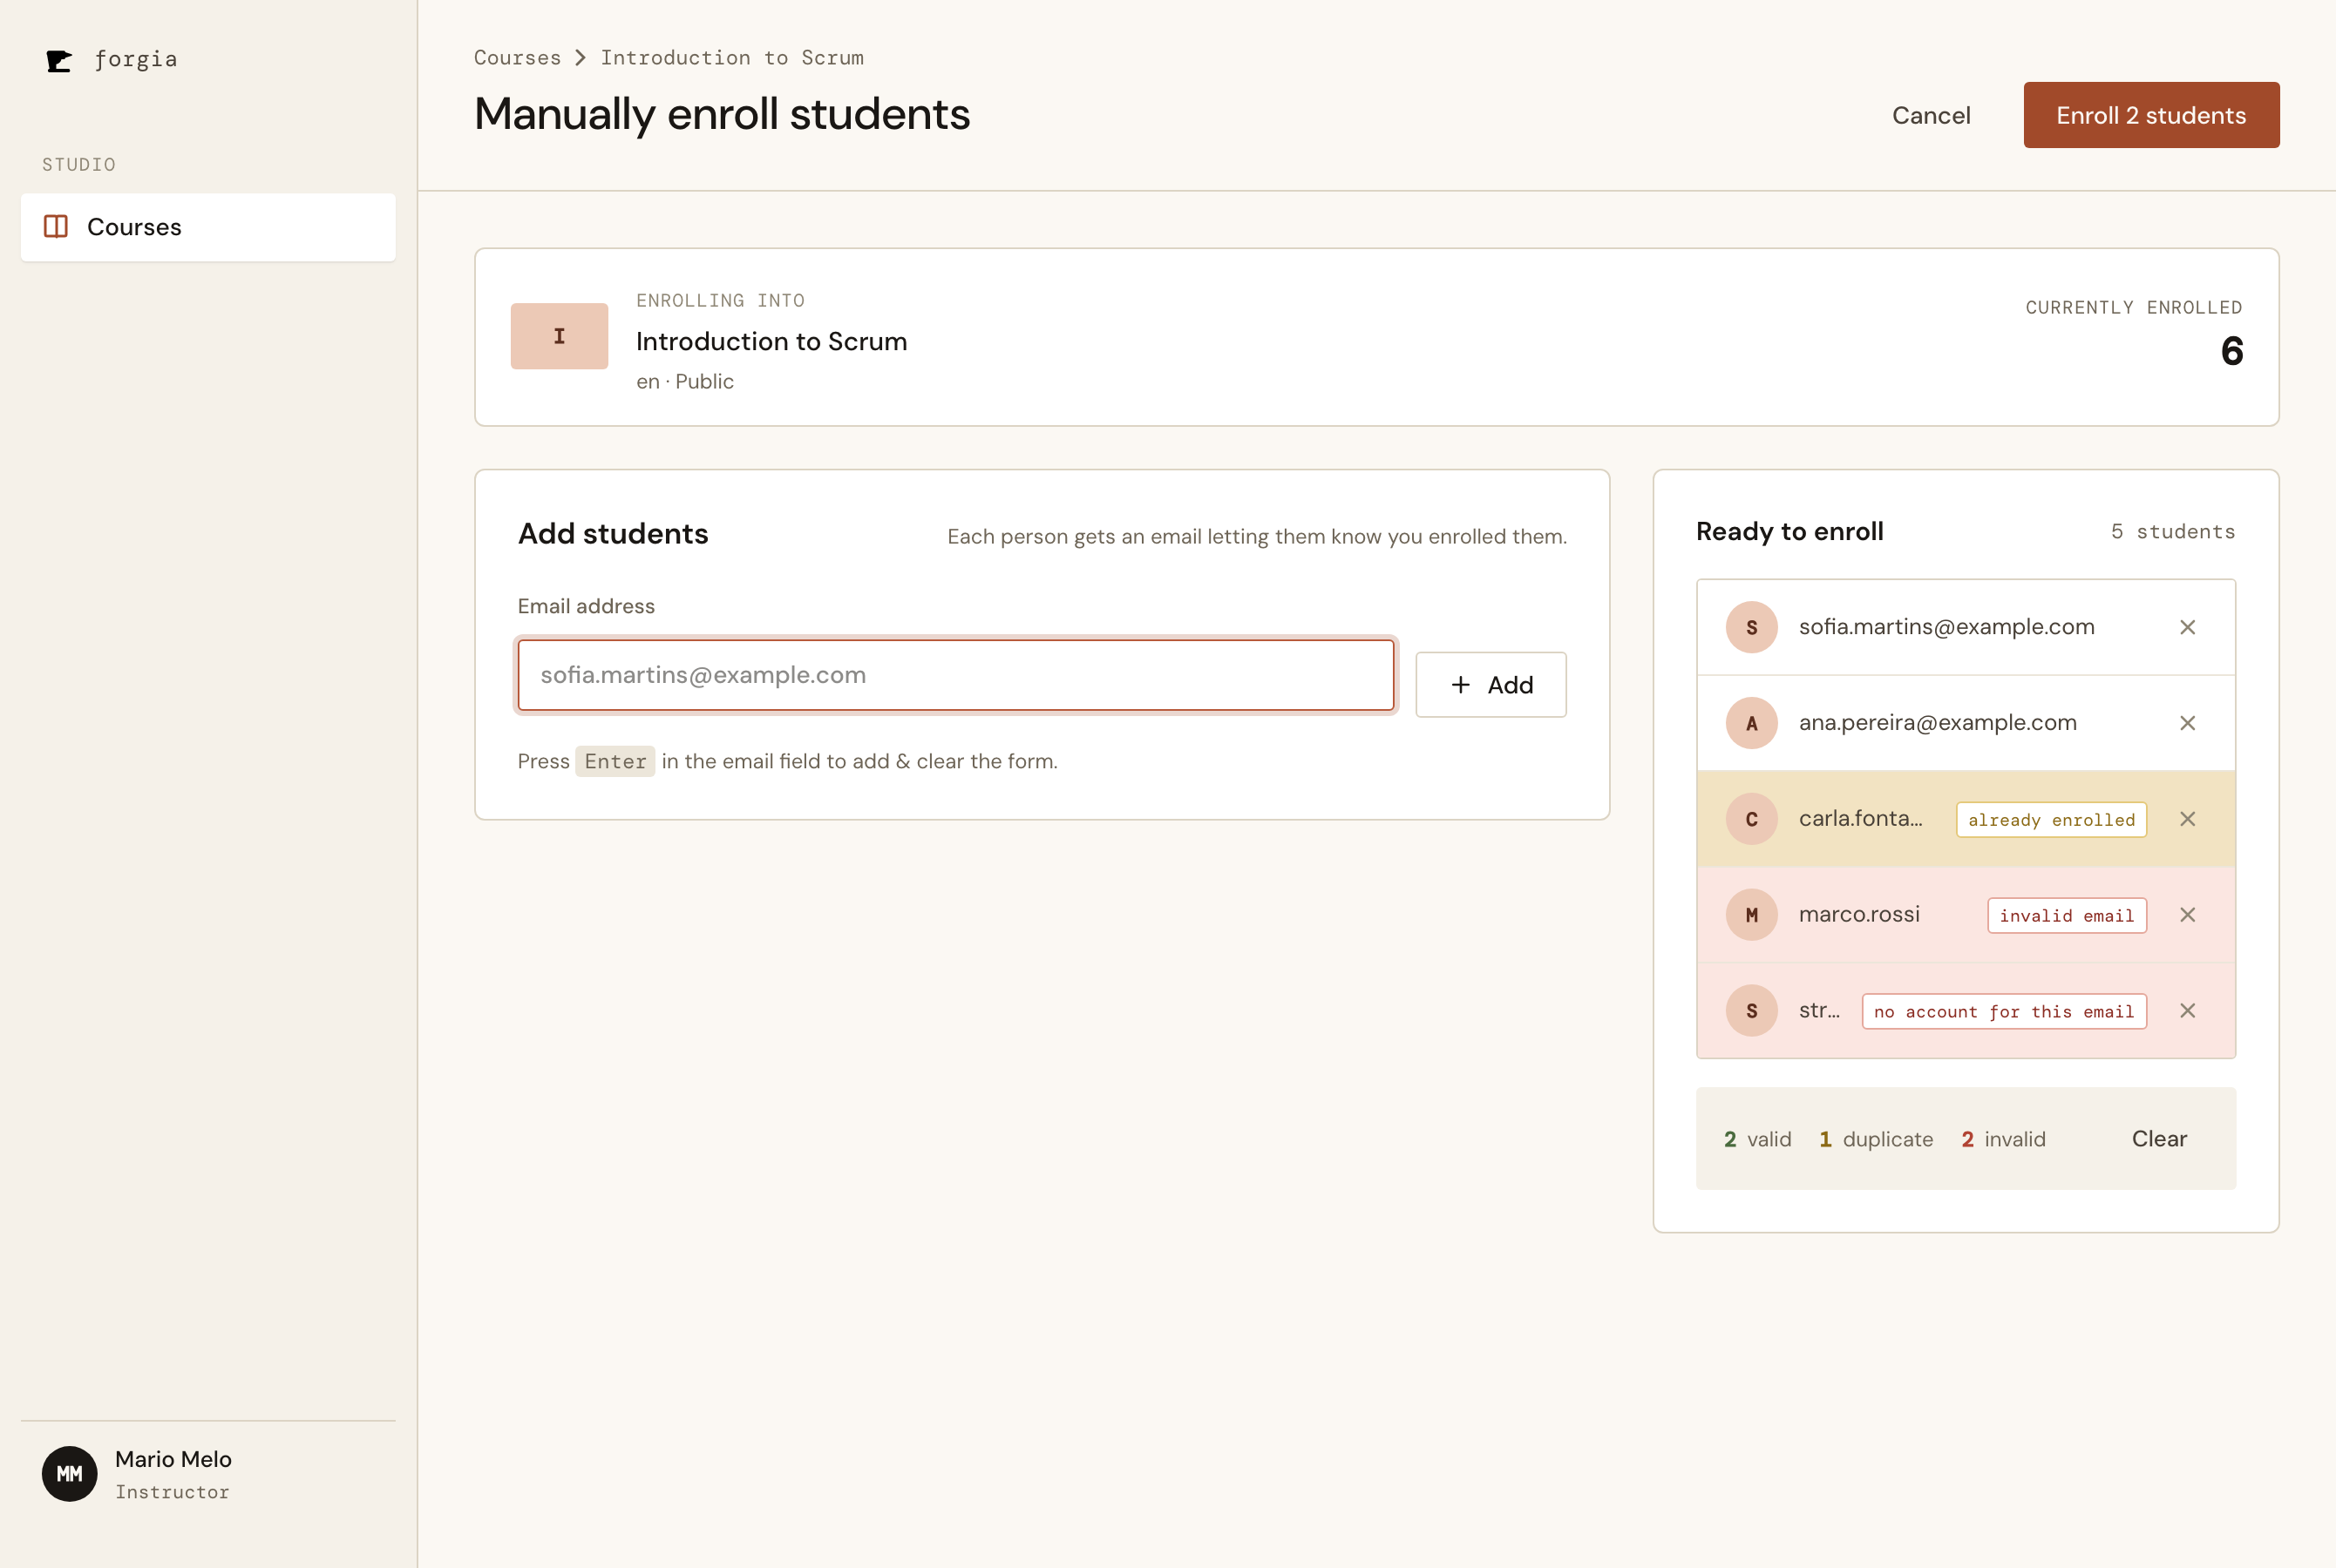This screenshot has height=1568, width=2336.
Task: Click Enroll 2 students button
Action: tap(2151, 115)
